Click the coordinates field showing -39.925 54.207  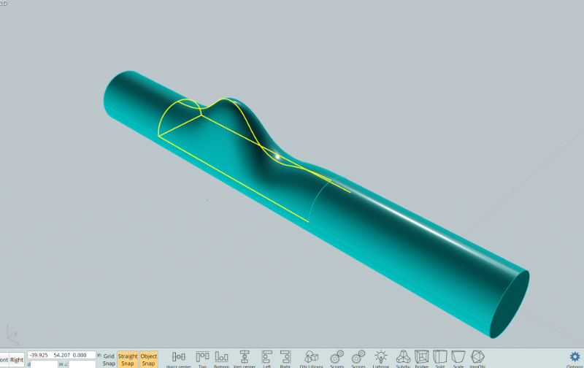point(61,355)
